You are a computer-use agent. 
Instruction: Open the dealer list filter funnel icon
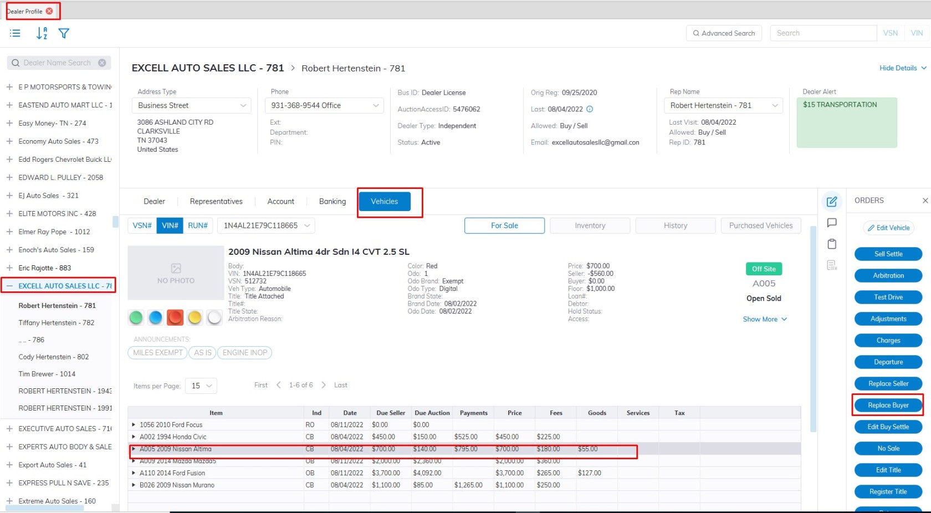click(64, 33)
